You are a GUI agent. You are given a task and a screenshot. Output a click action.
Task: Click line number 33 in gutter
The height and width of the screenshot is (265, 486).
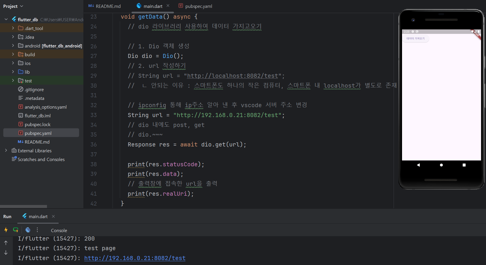(93, 115)
